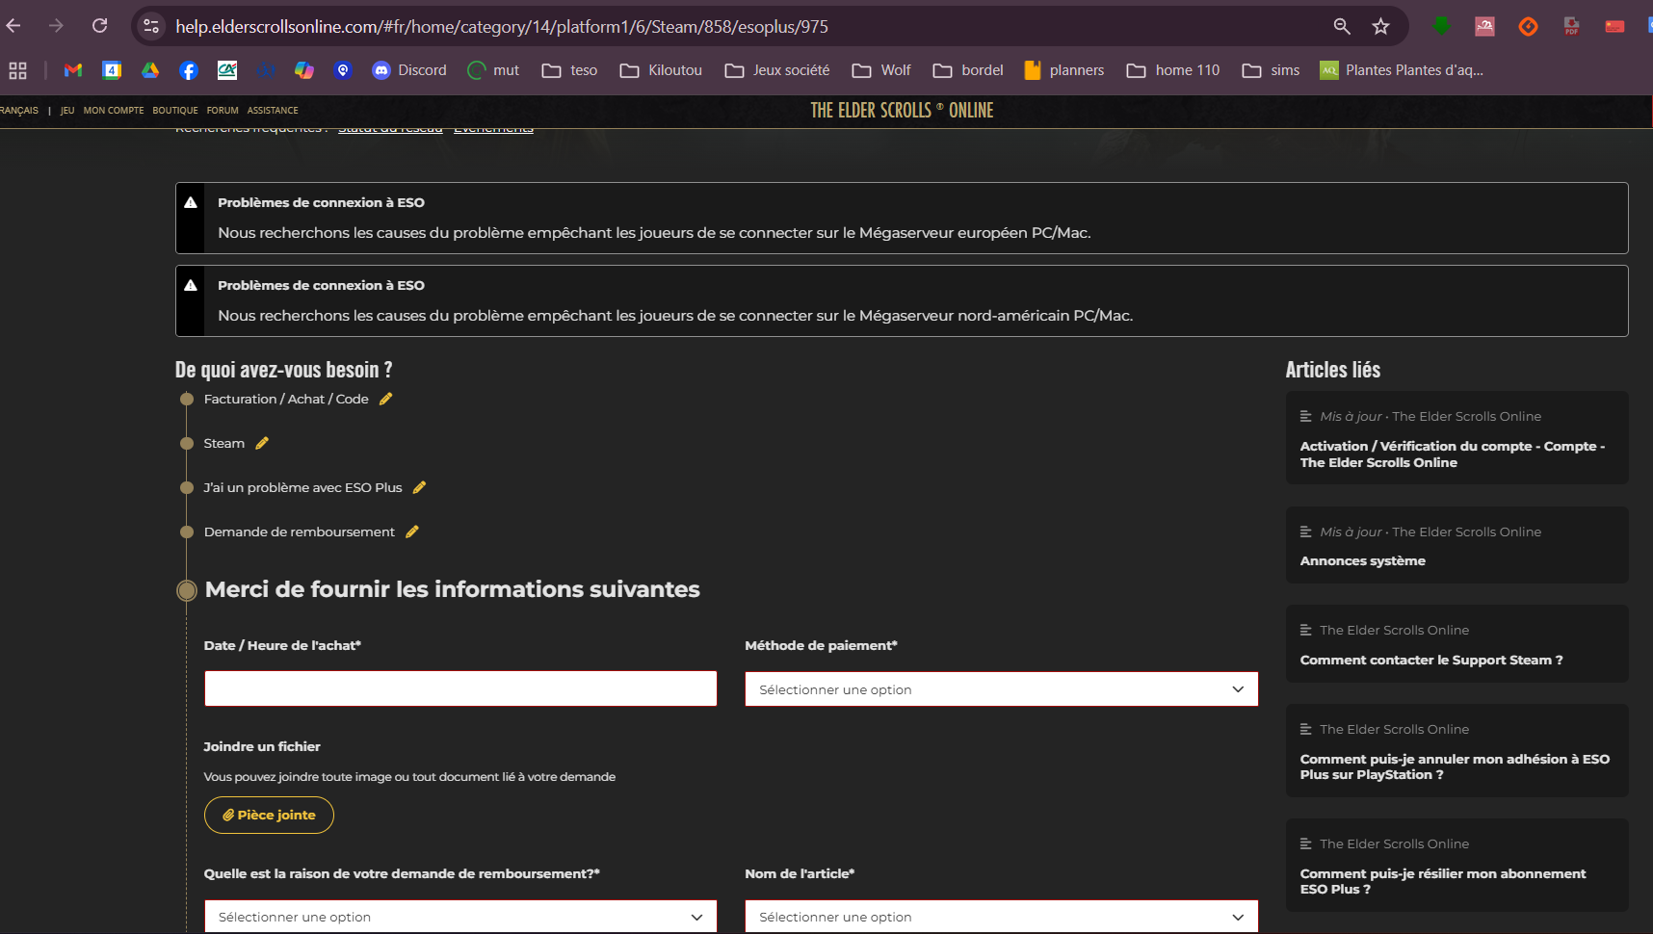Click the Date / Heure de l'achat field
Image resolution: width=1653 pixels, height=934 pixels.
460,688
